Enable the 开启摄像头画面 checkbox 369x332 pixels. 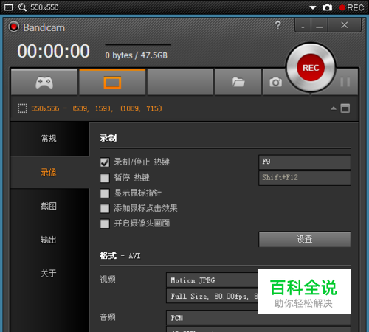(105, 224)
